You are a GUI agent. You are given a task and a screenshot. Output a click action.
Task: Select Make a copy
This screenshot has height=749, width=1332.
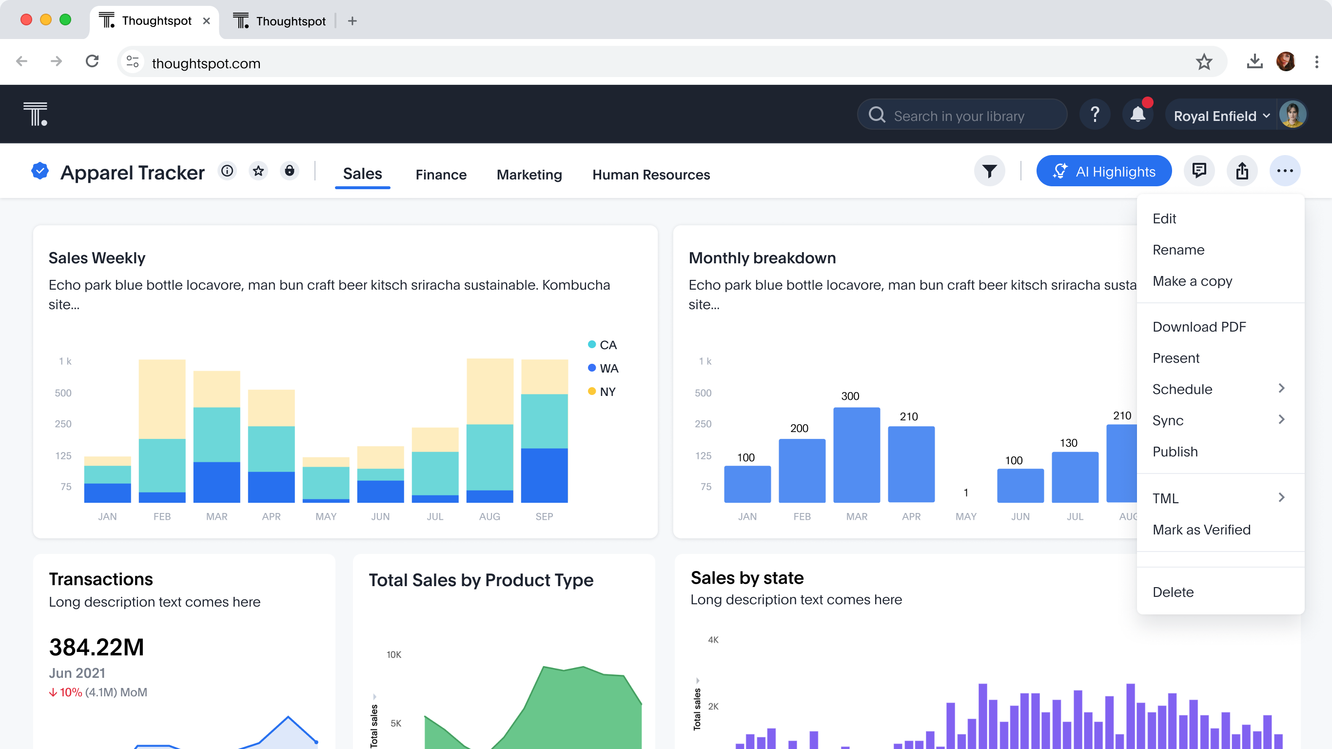tap(1220, 281)
